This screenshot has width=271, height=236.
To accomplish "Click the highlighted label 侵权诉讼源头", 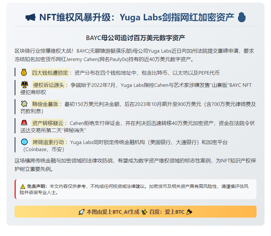I will coord(49,85).
